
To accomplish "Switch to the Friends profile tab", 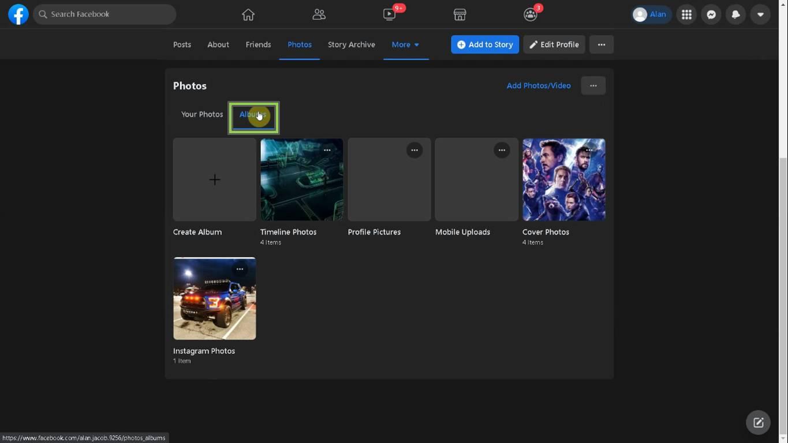I will (258, 44).
